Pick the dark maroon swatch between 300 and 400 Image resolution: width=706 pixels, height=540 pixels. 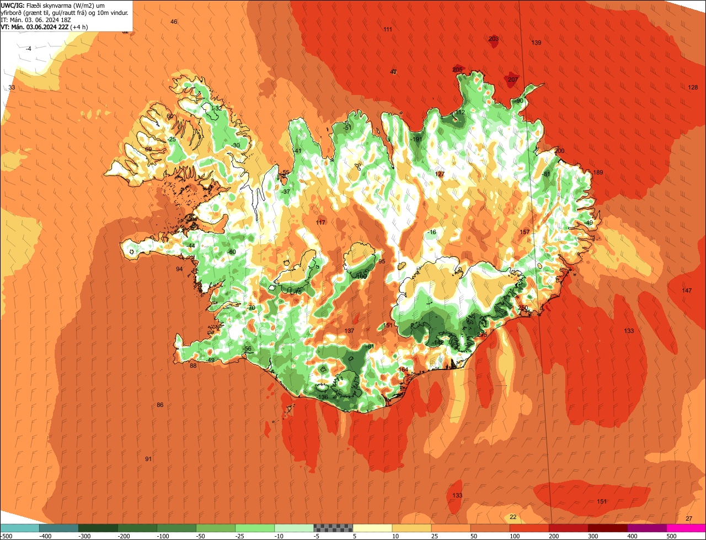tap(607, 528)
